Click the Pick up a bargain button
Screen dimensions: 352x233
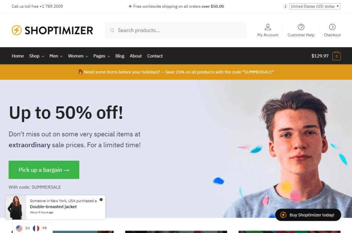[44, 170]
